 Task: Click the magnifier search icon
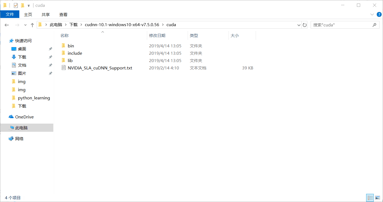374,25
